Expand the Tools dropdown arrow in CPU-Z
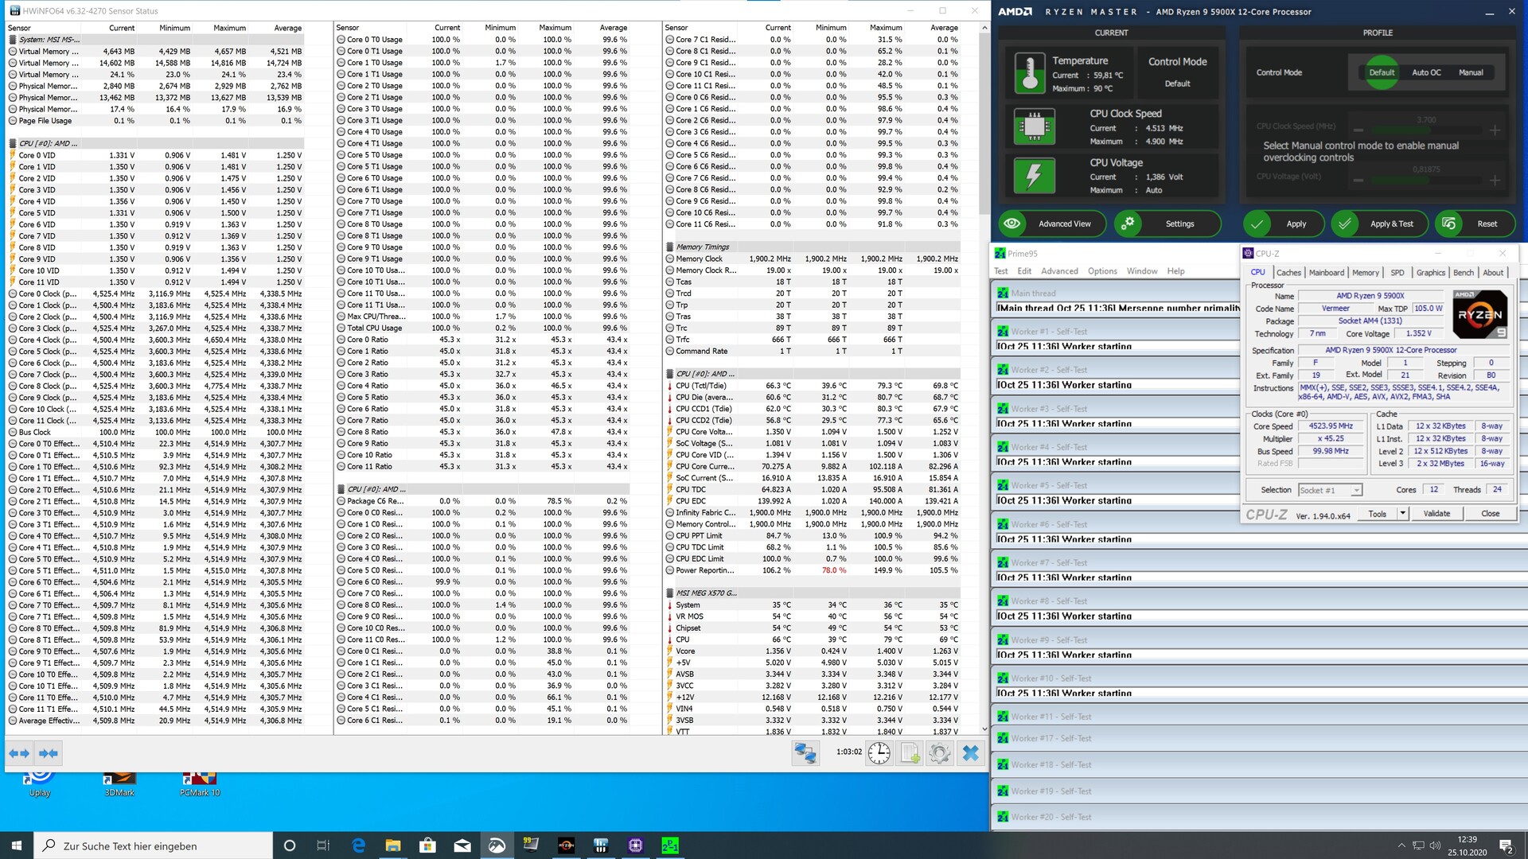The height and width of the screenshot is (859, 1528). (x=1403, y=514)
